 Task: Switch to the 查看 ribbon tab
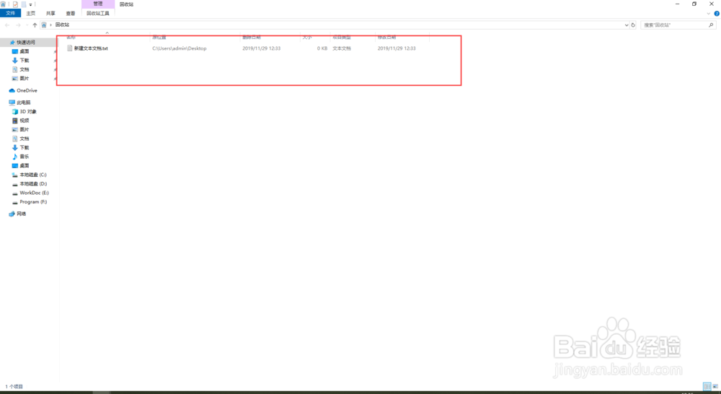tap(71, 13)
